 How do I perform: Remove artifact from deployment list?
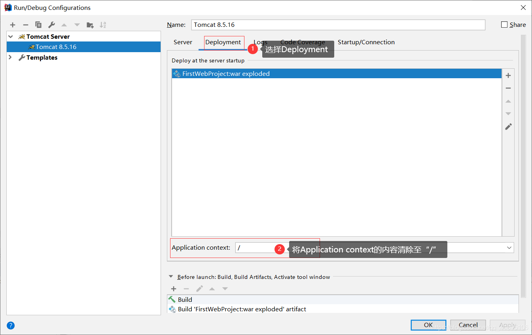pos(508,88)
